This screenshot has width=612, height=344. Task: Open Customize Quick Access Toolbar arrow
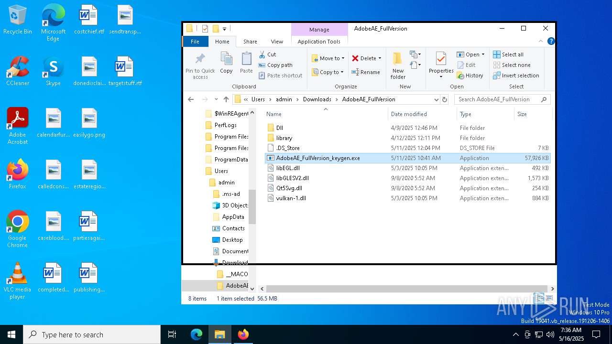(x=224, y=29)
